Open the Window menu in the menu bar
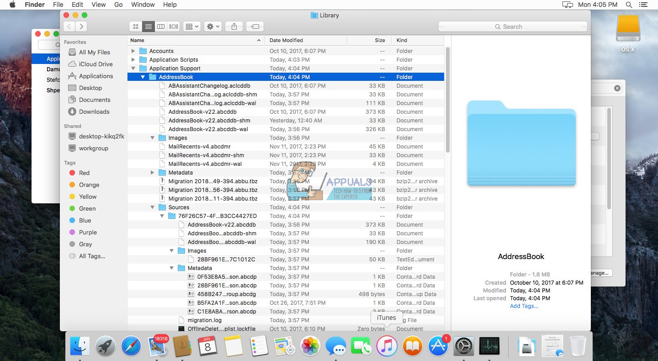This screenshot has width=658, height=361. (x=143, y=5)
